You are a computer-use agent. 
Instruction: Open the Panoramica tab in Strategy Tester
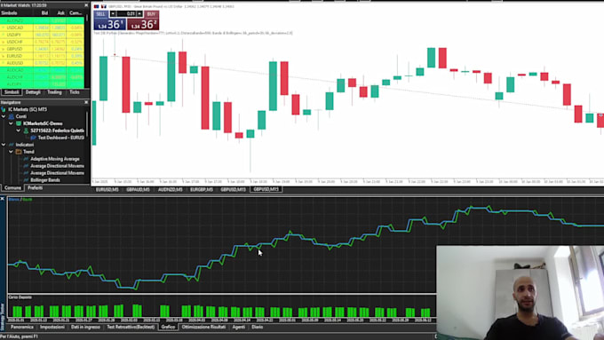(x=22, y=327)
